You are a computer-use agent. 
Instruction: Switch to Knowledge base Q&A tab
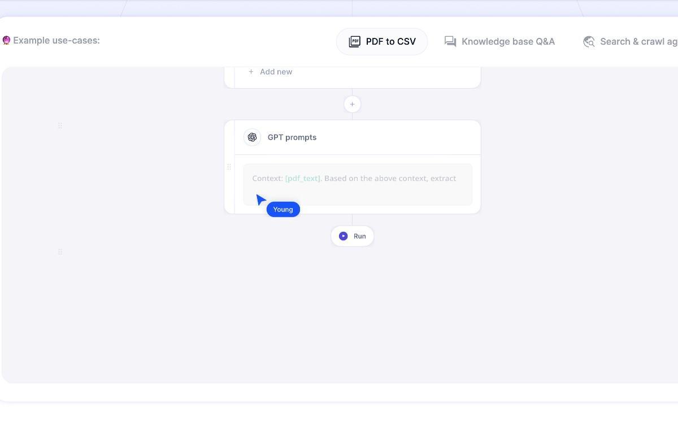pos(499,42)
